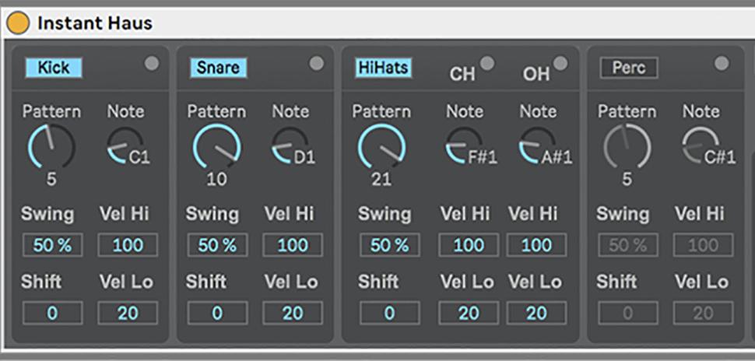Viewport: 755px width, 361px height.
Task: Click the Perc section indicator LED
Action: (x=722, y=64)
